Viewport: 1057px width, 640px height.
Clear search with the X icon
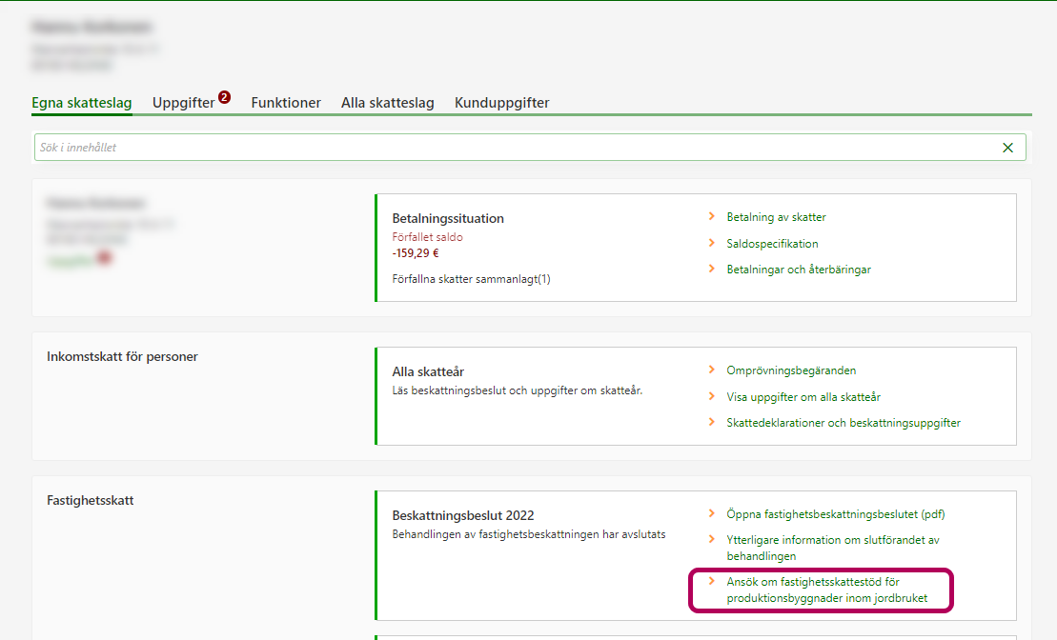[1007, 148]
